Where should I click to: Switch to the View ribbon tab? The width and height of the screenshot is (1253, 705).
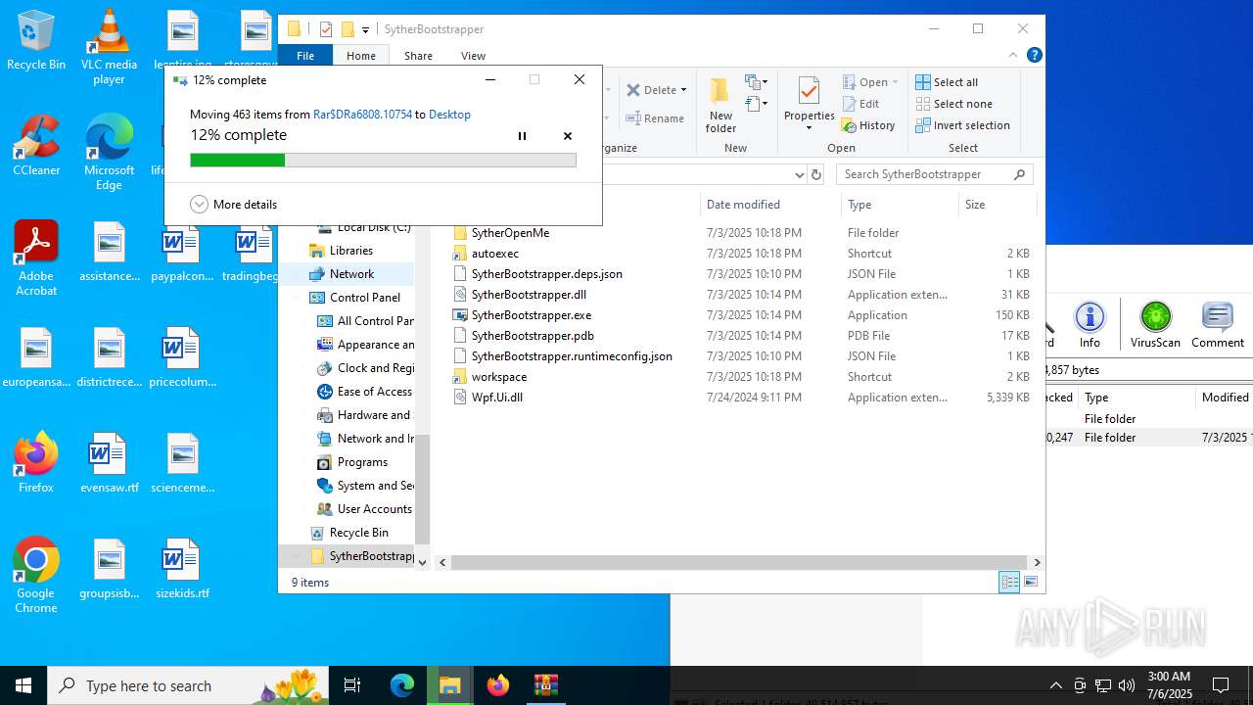[x=473, y=56]
